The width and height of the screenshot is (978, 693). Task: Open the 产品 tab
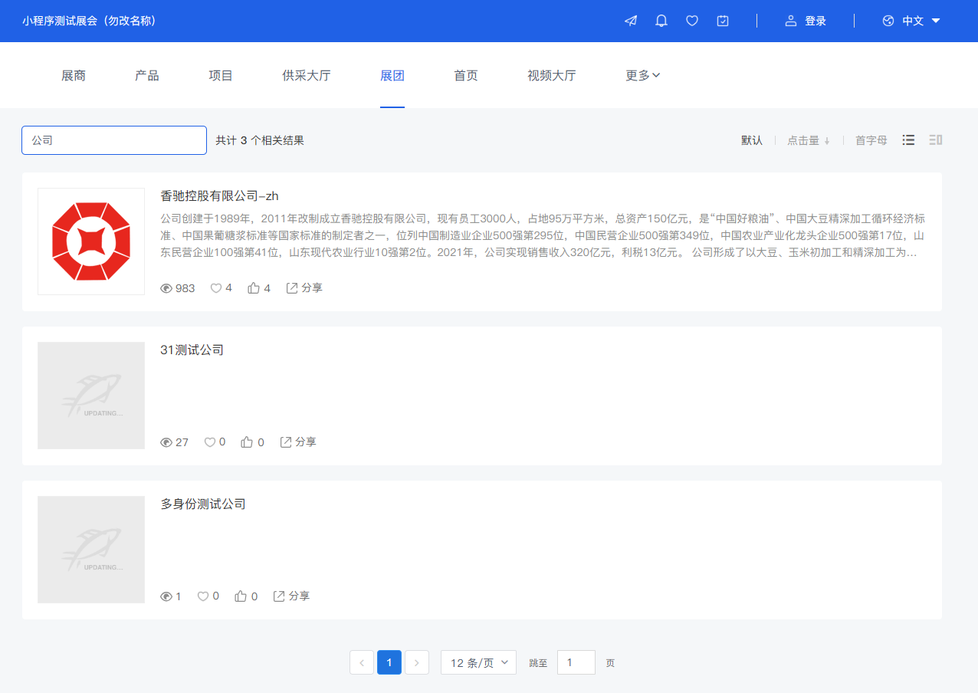point(147,75)
